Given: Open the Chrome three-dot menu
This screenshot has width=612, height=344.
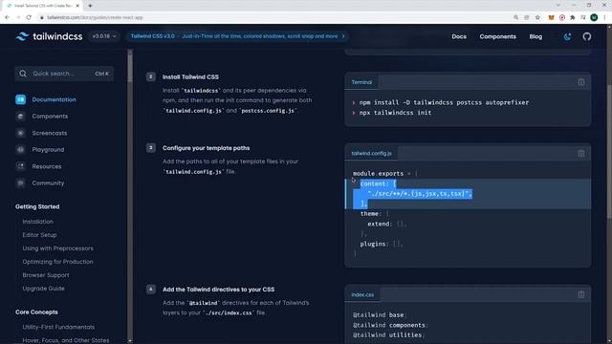Looking at the screenshot, I should [604, 17].
